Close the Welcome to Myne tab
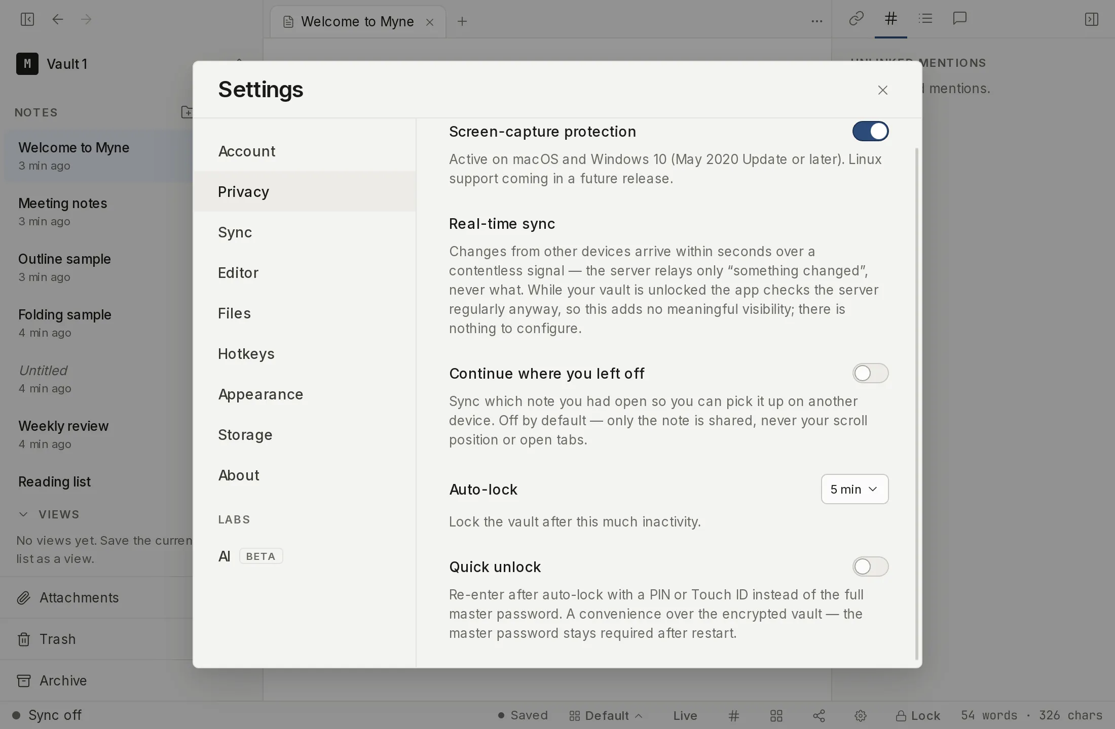 coord(430,22)
